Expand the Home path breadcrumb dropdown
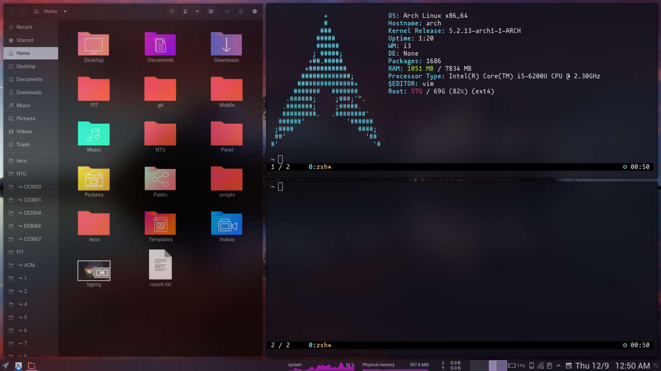Screen dimensions: 661x371 [x=64, y=11]
